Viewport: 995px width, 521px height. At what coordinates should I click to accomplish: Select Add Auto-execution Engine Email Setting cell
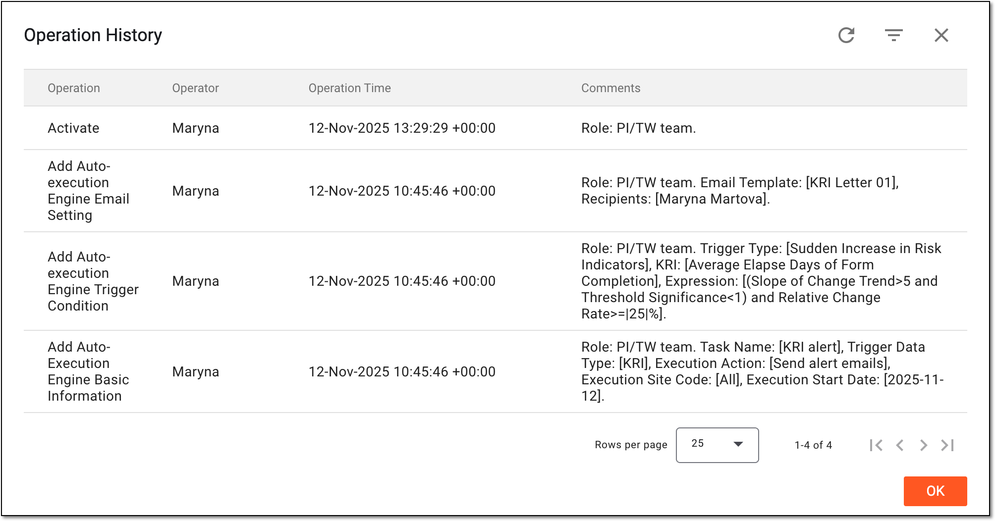pos(88,191)
